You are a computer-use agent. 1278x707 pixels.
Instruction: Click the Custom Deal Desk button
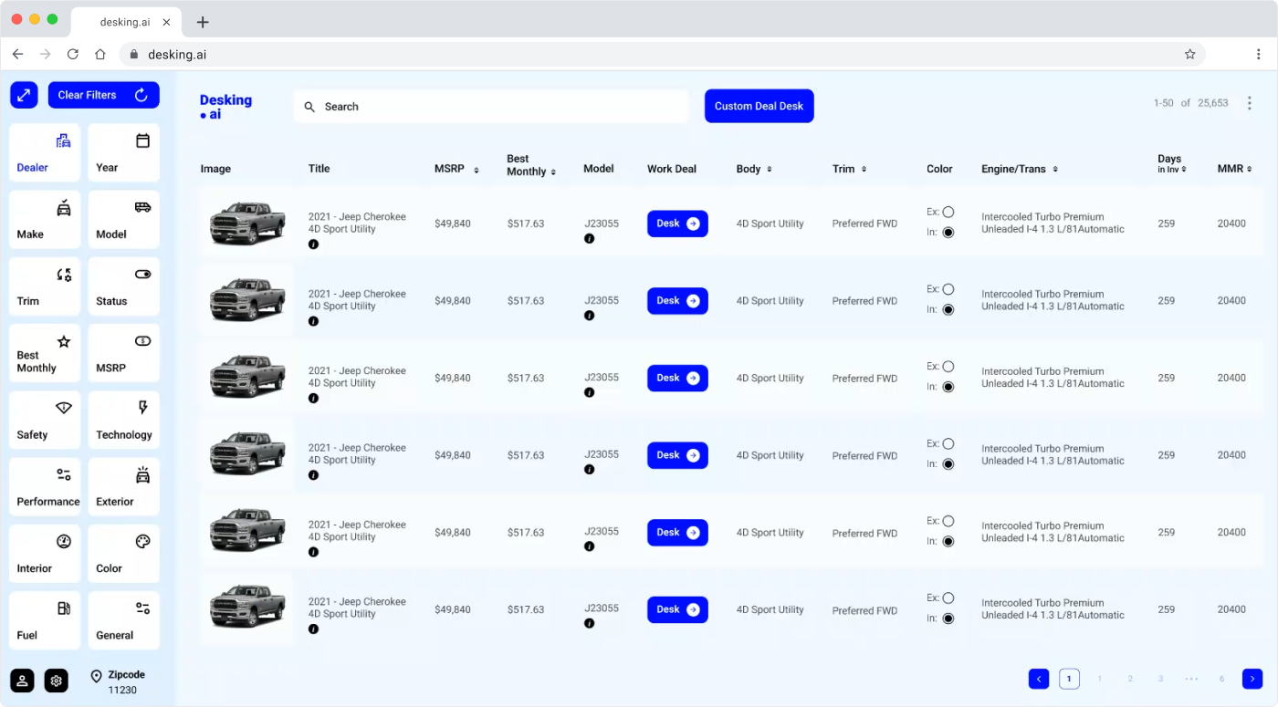coord(759,106)
